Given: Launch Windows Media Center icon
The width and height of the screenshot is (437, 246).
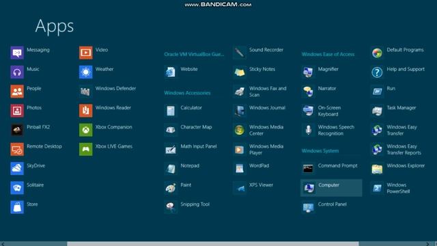Looking at the screenshot, I should [240, 130].
